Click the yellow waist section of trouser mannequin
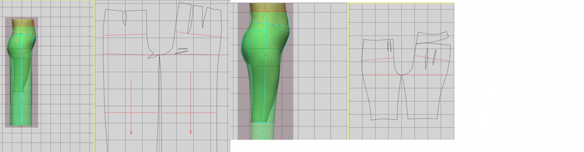The width and height of the screenshot is (584, 152). [x=23, y=23]
